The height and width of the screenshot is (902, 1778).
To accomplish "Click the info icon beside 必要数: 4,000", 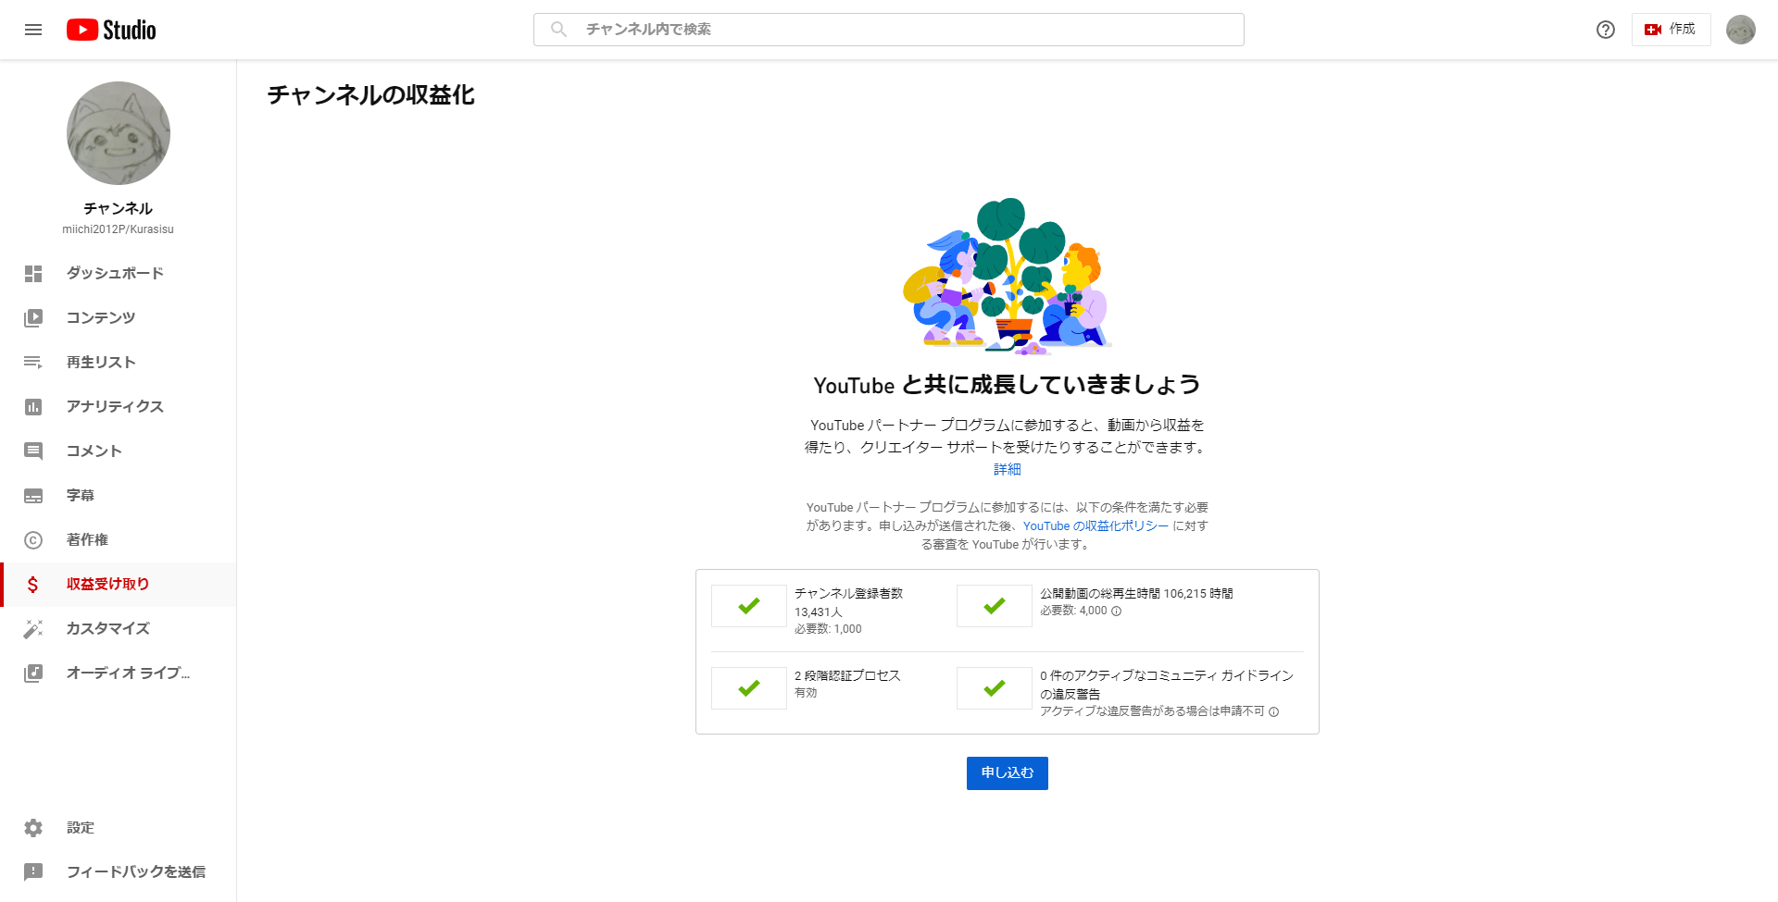I will click(x=1117, y=612).
